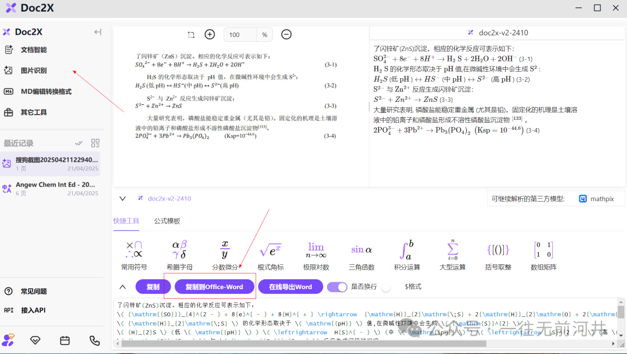The image size is (627, 354).
Task: Toggle the 是否换行 line break switch
Action: point(337,287)
